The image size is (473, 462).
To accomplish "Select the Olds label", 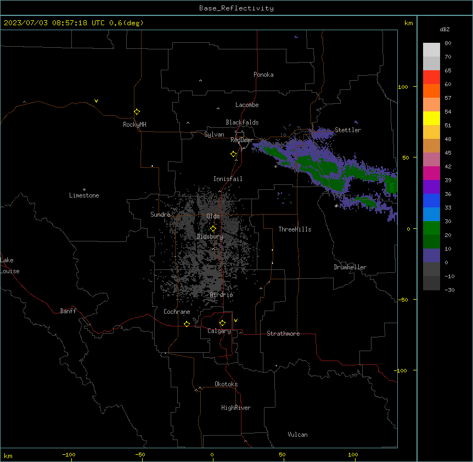I will pyautogui.click(x=213, y=216).
